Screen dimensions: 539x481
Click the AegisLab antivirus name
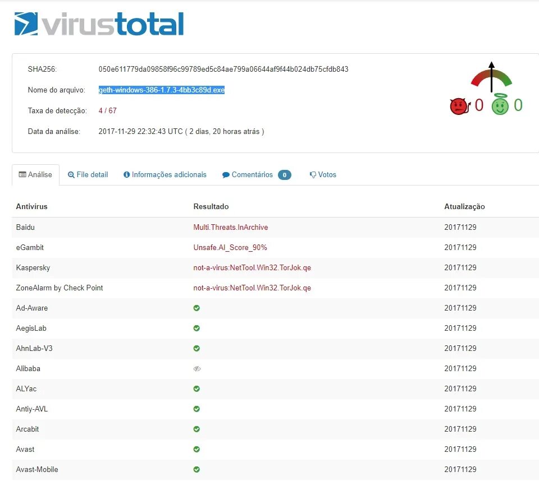(x=31, y=328)
